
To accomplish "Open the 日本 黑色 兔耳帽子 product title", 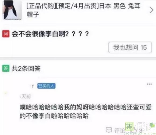I will point(84,10).
